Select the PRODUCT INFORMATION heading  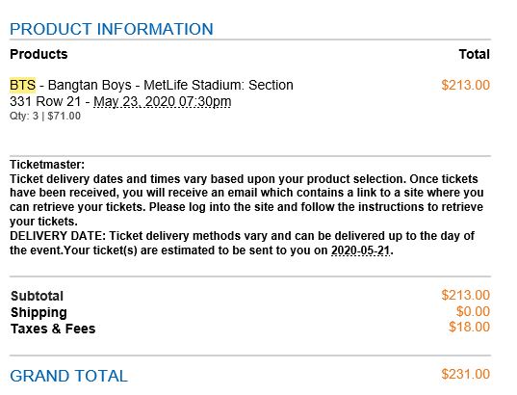112,29
